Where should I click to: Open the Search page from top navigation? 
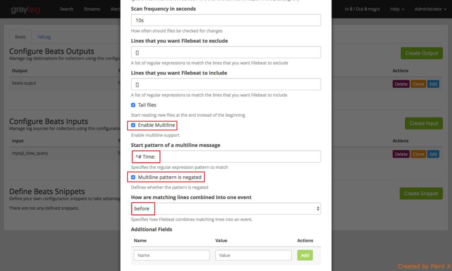(x=66, y=9)
